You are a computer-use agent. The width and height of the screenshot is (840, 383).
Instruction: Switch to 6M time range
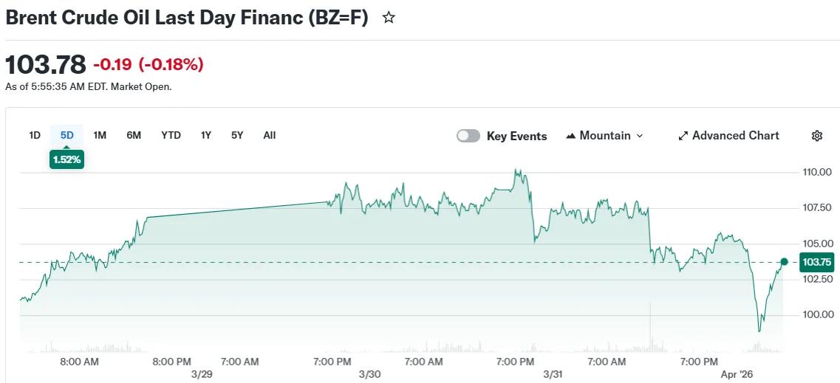[x=134, y=135]
